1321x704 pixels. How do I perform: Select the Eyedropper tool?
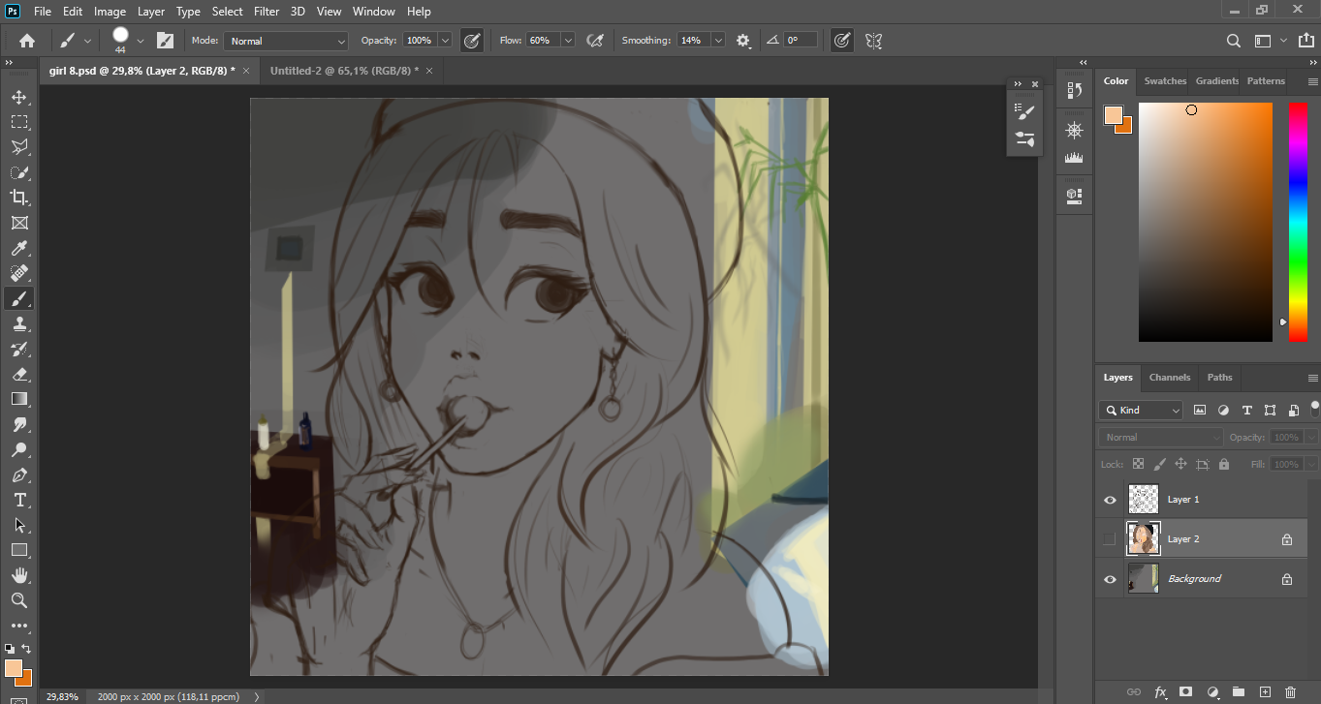(19, 248)
